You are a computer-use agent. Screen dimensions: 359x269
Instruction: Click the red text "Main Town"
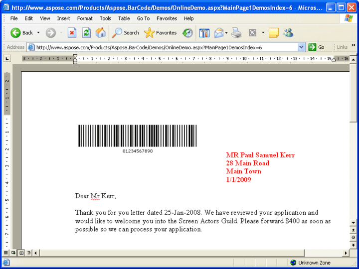(x=244, y=171)
